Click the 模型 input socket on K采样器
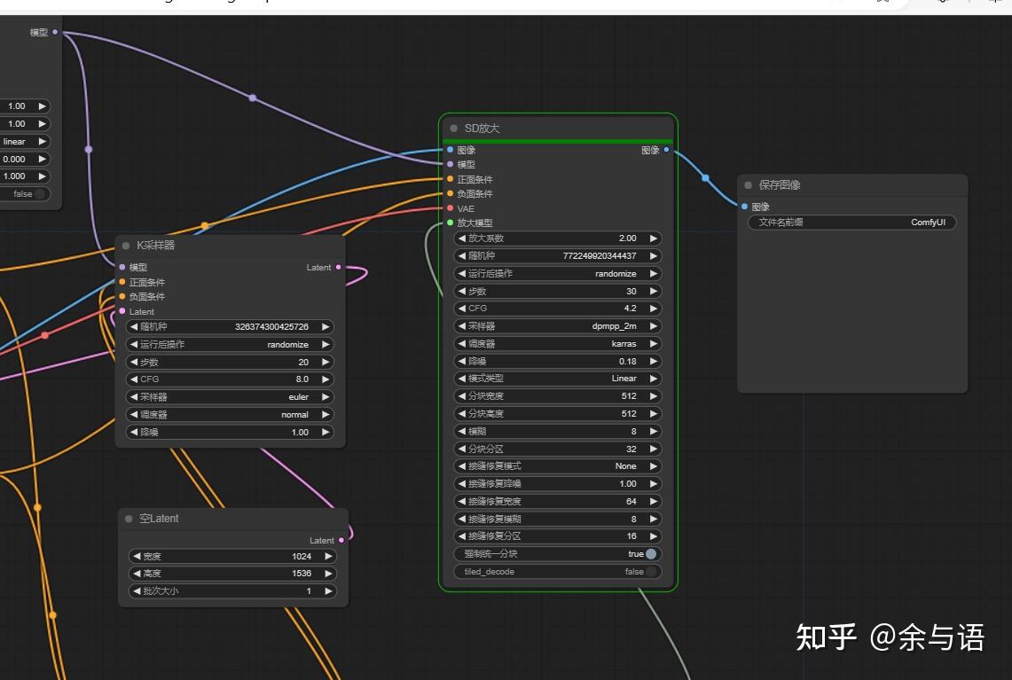The image size is (1012, 680). (x=121, y=267)
